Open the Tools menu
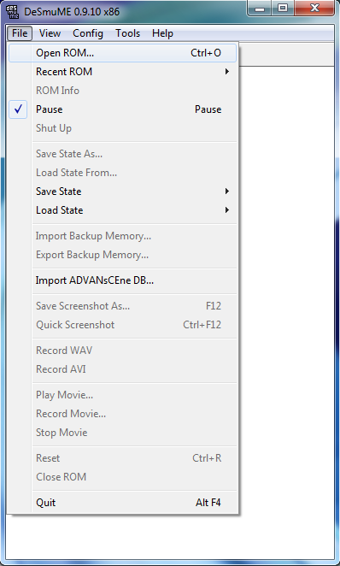 [x=127, y=33]
